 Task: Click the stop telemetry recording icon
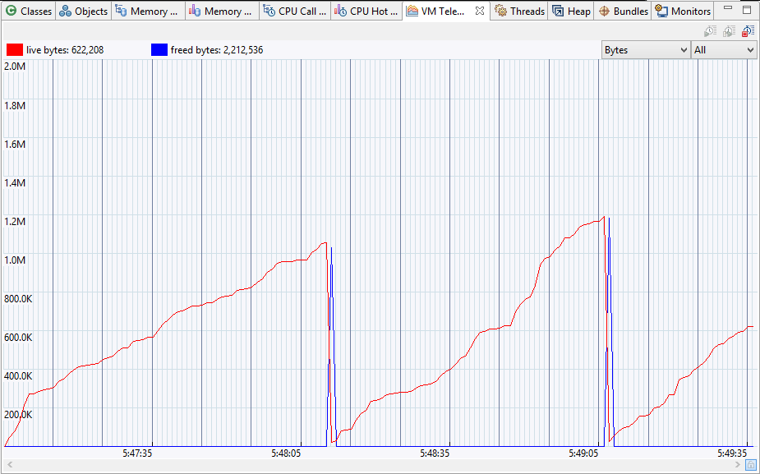(x=748, y=31)
